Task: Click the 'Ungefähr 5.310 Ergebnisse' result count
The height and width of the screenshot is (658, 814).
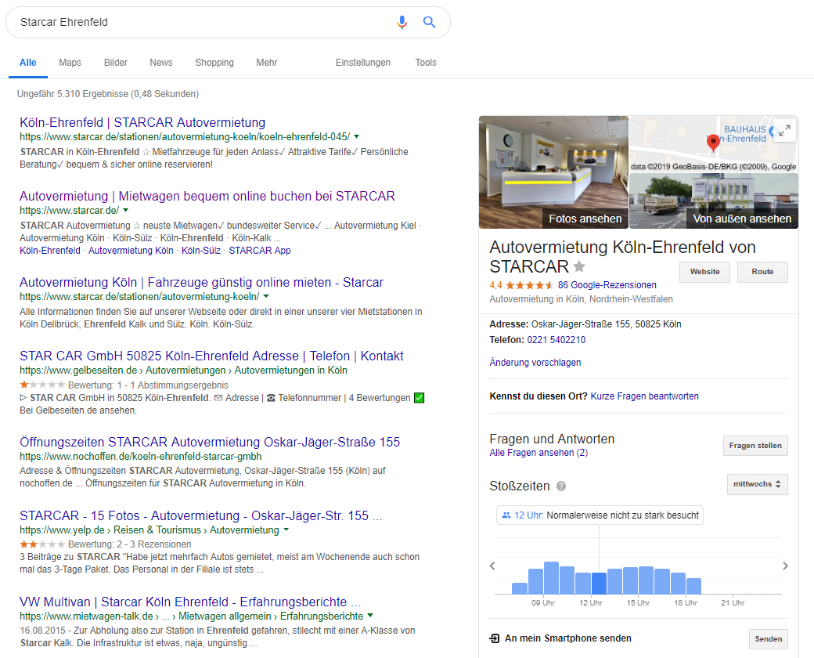Action: pyautogui.click(x=108, y=94)
